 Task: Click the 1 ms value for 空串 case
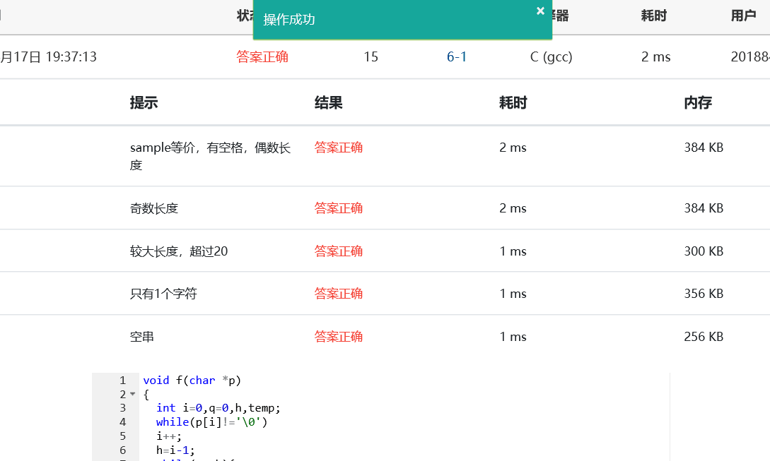[513, 337]
